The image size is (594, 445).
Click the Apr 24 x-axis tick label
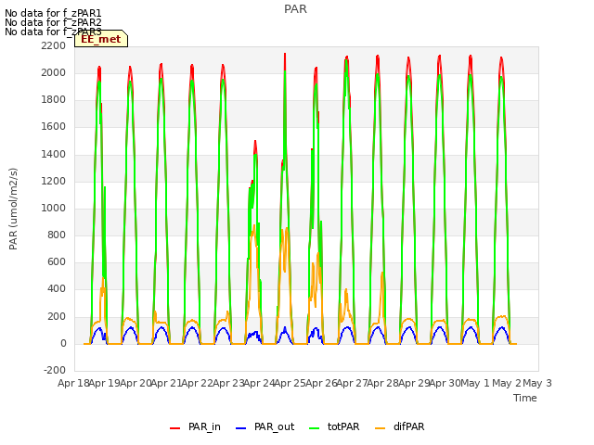pyautogui.click(x=259, y=383)
